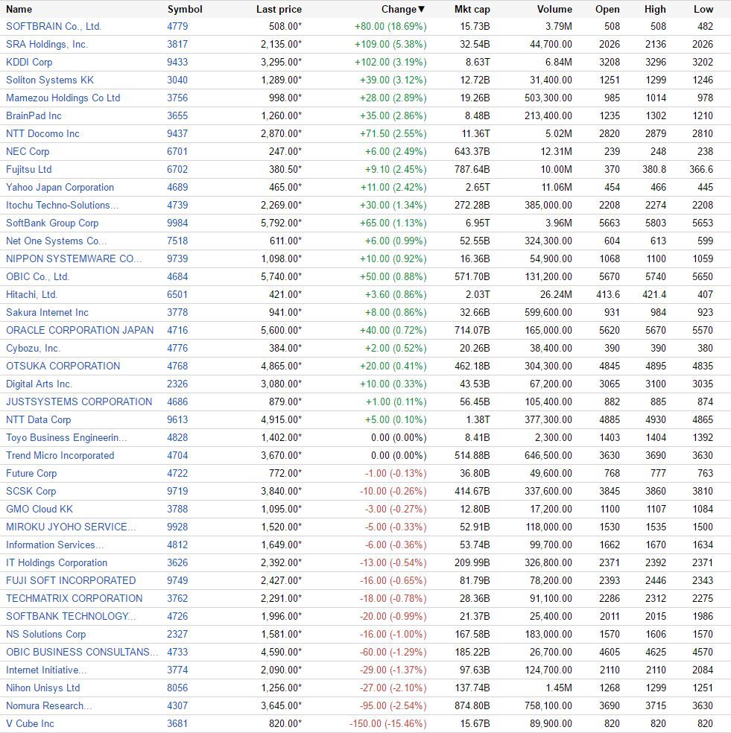This screenshot has height=733, width=731.
Task: Open Nomura Research... company link
Action: click(48, 706)
